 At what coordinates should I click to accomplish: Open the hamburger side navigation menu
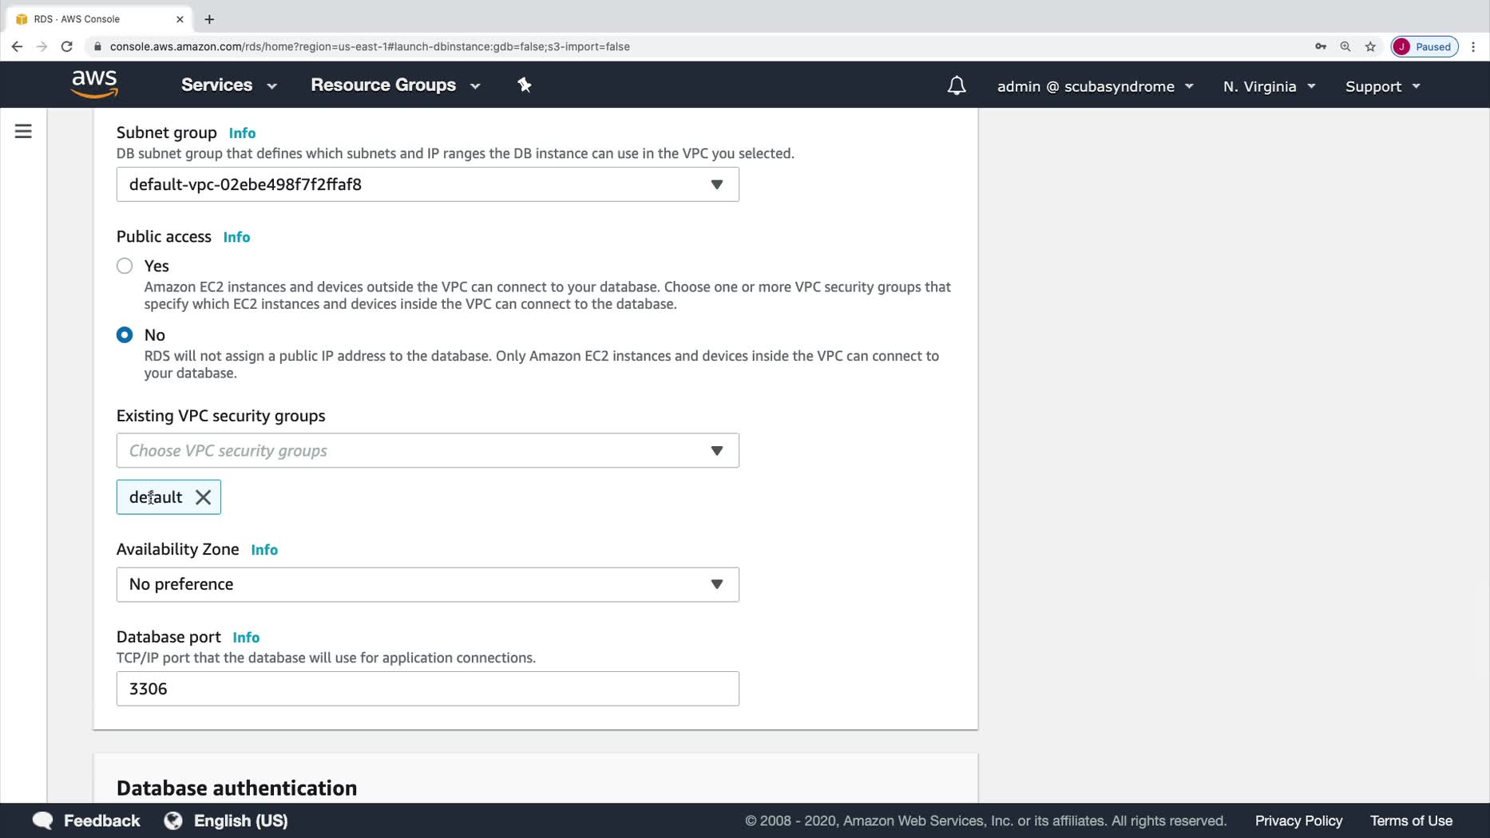point(23,132)
